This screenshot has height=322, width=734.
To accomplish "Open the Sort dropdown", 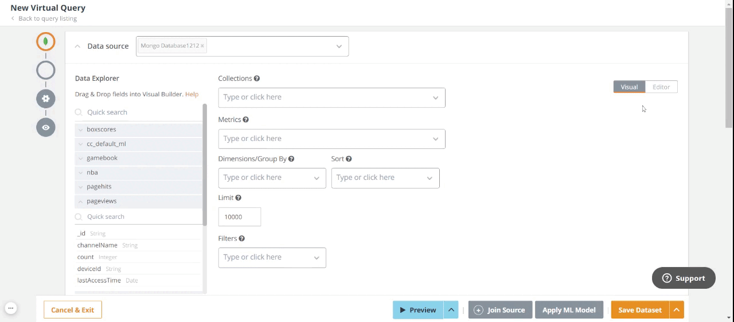I will [x=385, y=178].
